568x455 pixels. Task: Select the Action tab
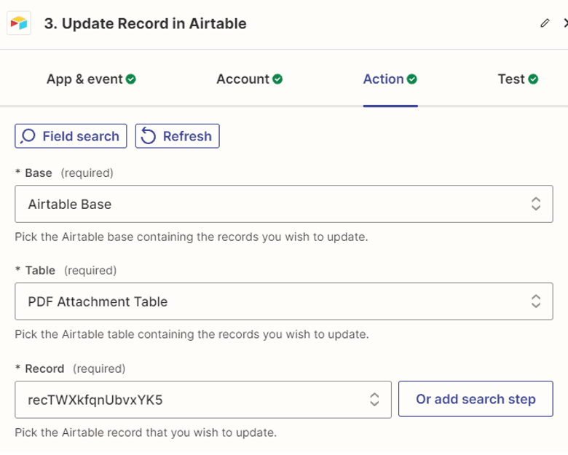click(390, 79)
